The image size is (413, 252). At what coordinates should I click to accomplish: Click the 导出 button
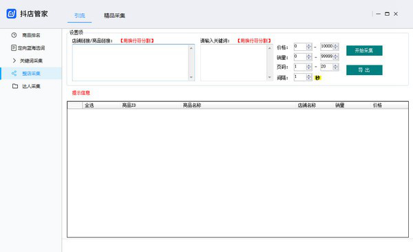364,70
